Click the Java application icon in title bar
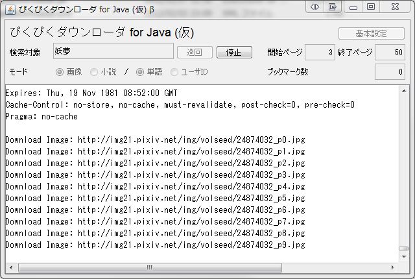 point(10,10)
